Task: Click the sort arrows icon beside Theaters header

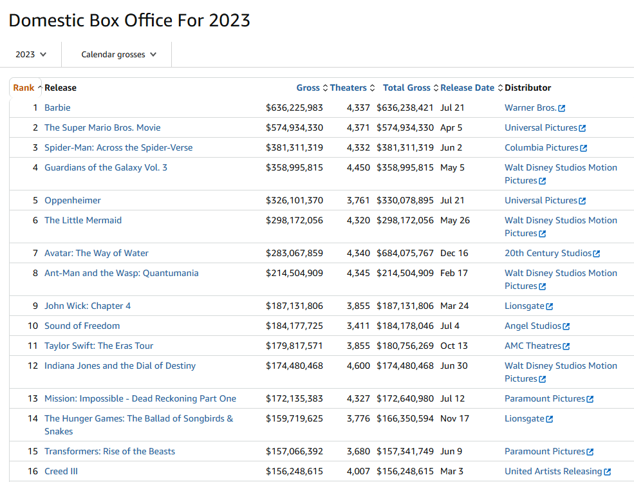Action: click(x=372, y=88)
